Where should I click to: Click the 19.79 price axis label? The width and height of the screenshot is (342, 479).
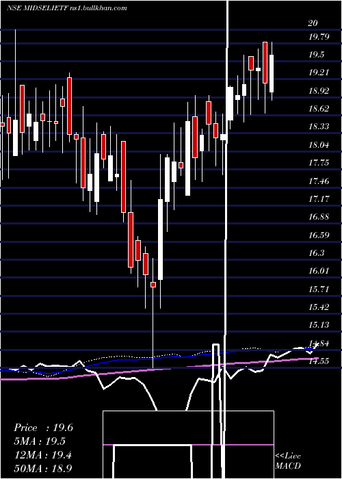click(319, 37)
